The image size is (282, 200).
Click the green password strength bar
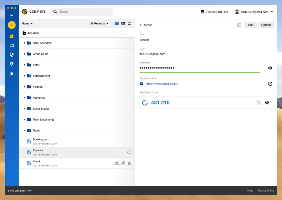[x=200, y=72]
